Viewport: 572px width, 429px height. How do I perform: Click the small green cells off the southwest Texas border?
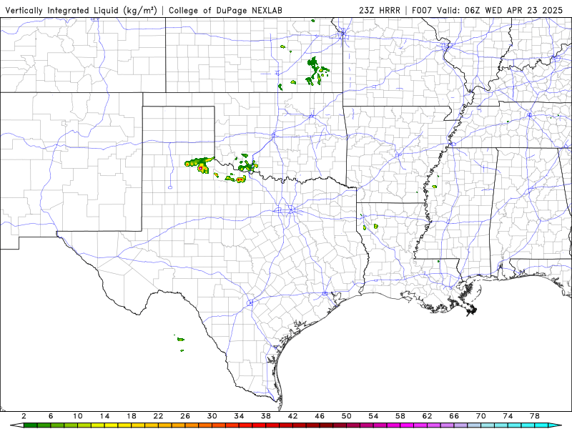tap(180, 342)
